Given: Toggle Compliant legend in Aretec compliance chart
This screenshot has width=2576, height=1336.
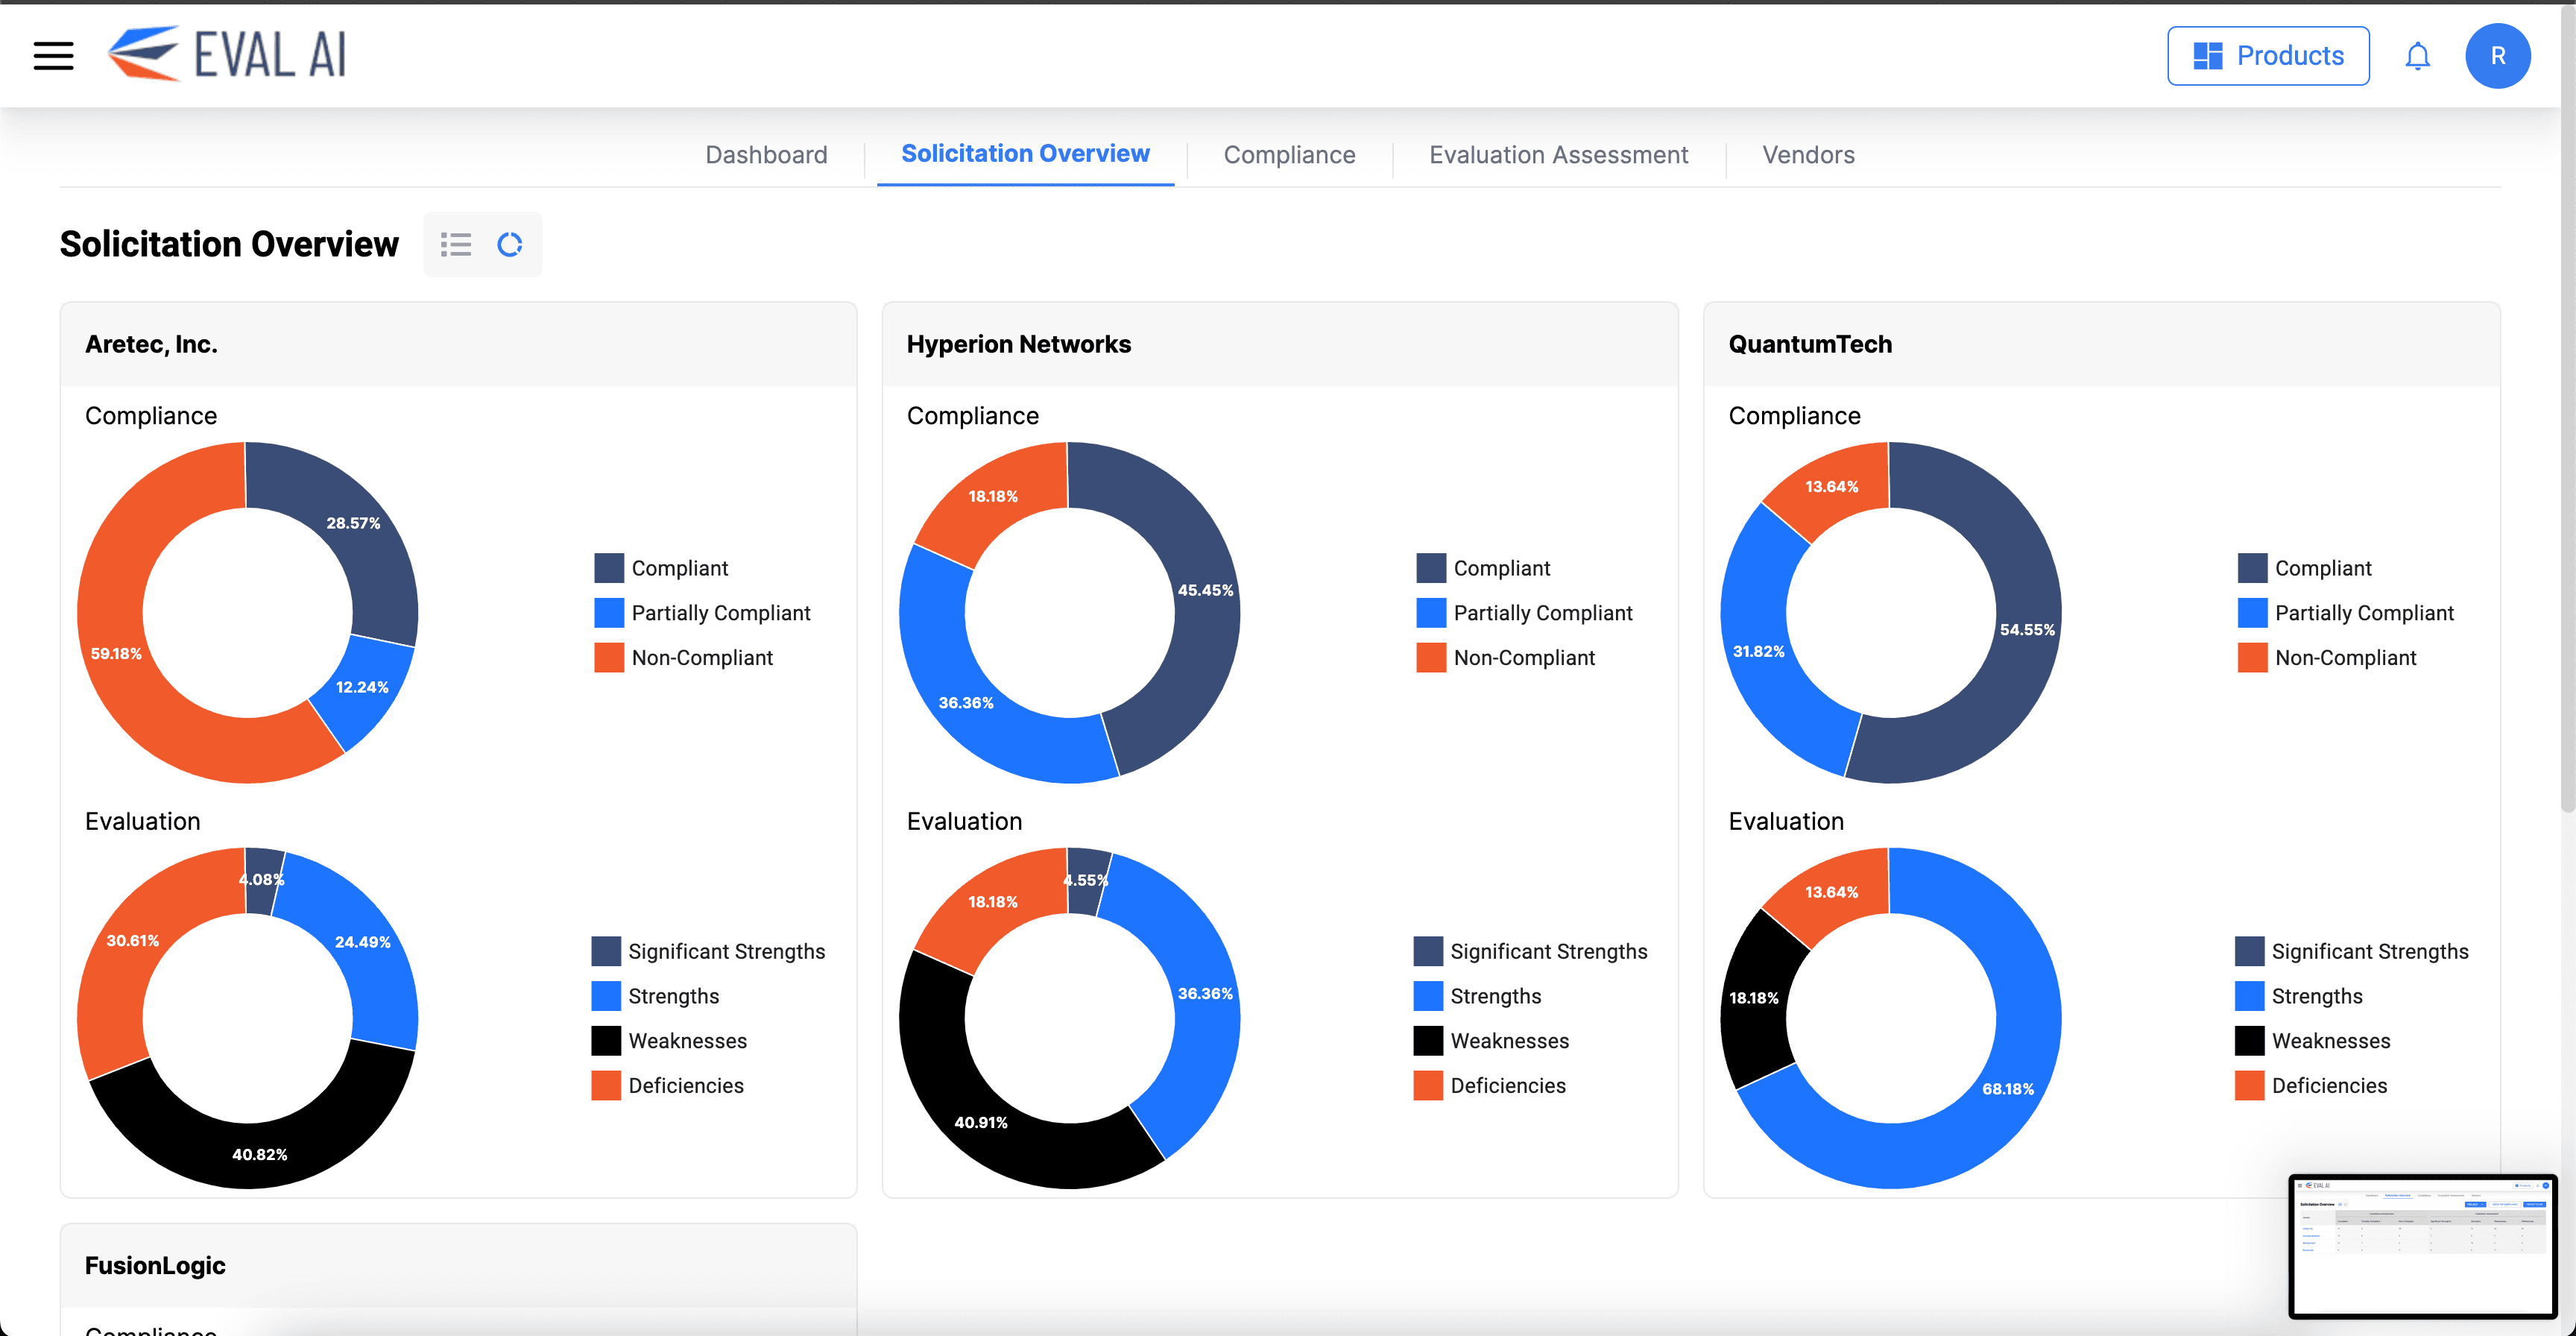Looking at the screenshot, I should point(661,568).
